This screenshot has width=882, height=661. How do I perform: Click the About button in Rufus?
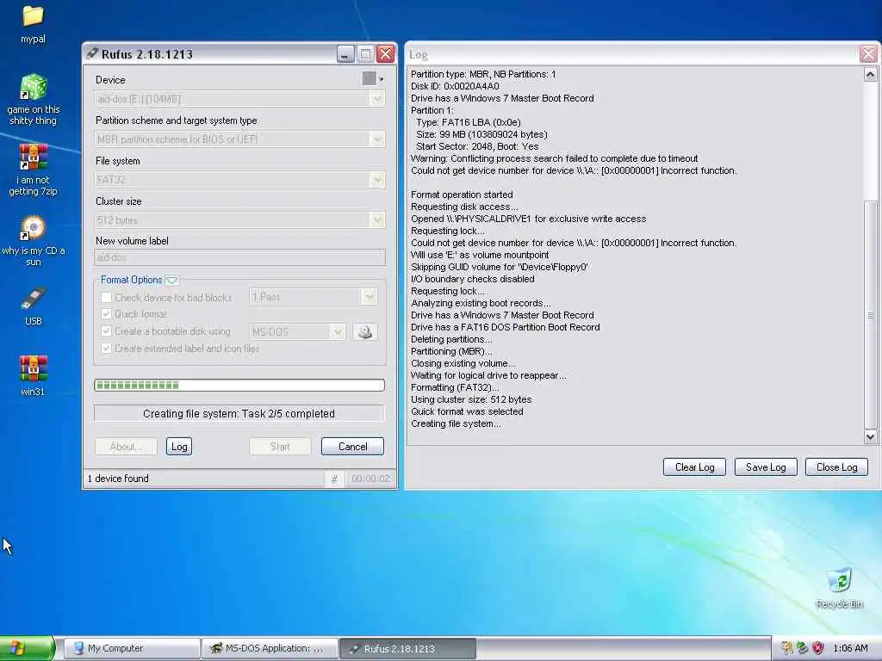tap(126, 447)
